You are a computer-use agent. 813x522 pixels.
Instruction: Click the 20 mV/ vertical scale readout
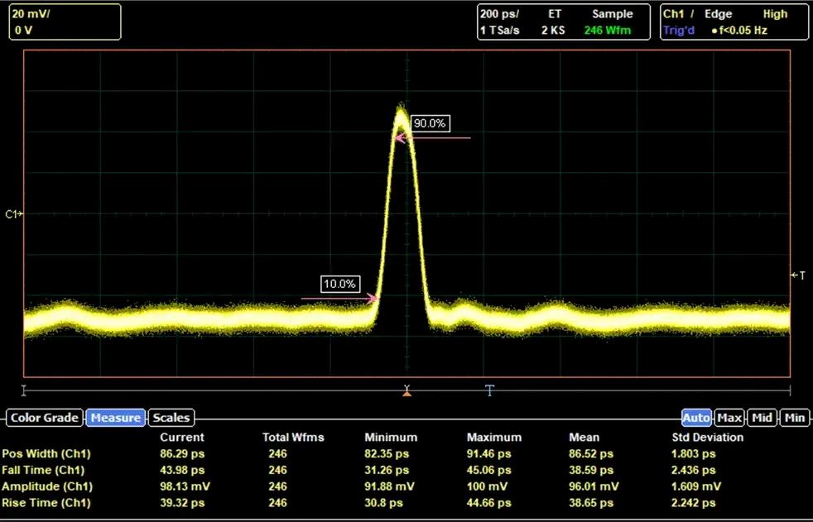31,14
